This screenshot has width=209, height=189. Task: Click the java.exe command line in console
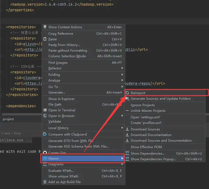[16, 140]
